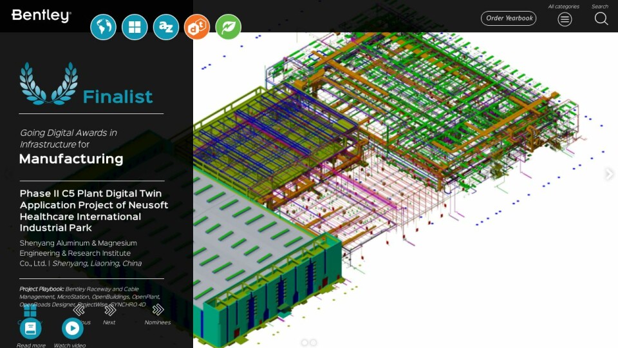The image size is (618, 348).
Task: Open the grid categories icon in top bar
Action: 135,27
